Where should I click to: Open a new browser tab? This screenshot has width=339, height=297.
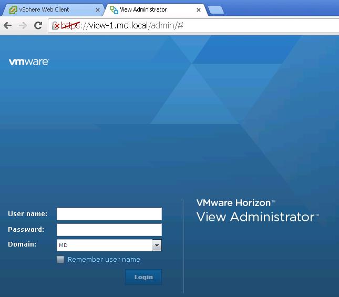[215, 10]
